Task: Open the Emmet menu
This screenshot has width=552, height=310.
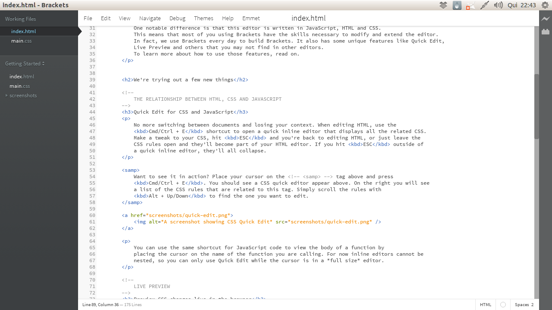Action: point(251,19)
